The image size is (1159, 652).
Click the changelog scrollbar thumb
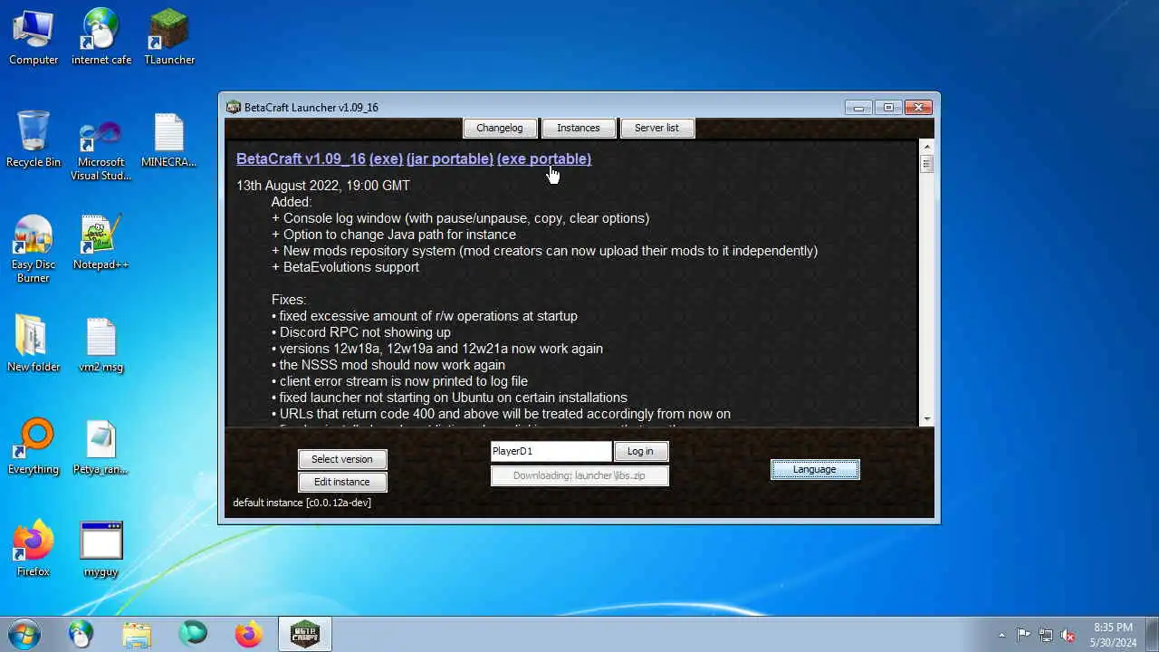coord(926,164)
